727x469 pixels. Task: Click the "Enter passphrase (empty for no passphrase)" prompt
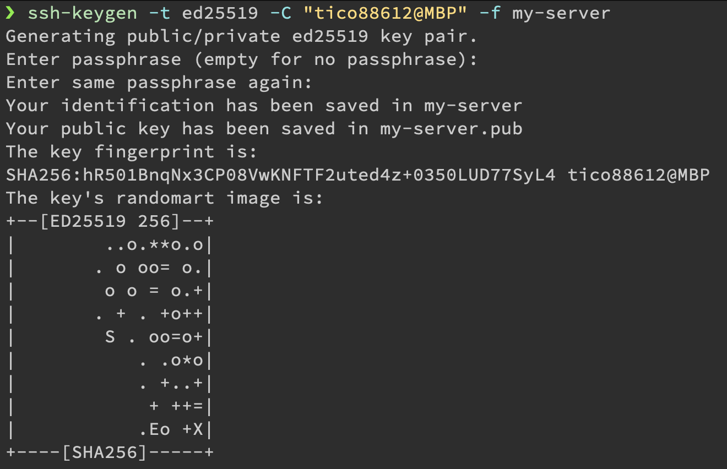pos(242,59)
